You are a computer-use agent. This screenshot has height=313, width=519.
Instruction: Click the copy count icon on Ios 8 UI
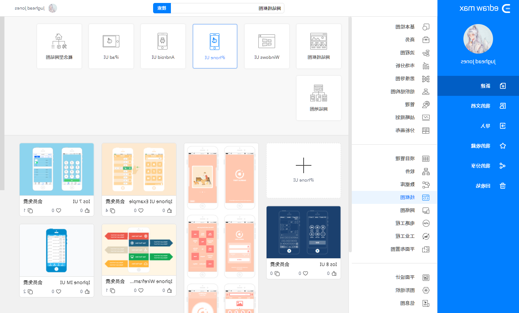[277, 273]
